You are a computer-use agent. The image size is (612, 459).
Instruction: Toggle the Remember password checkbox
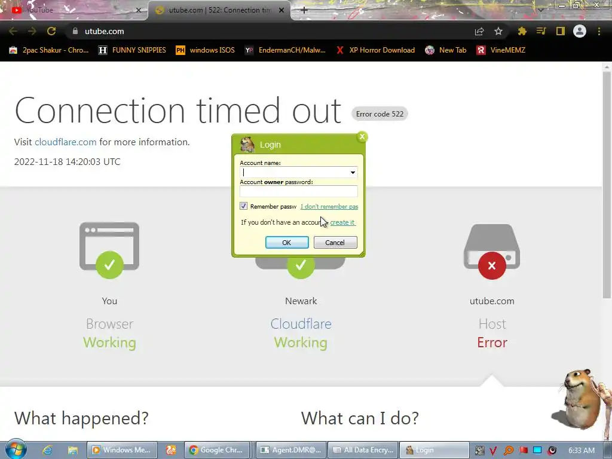point(244,206)
